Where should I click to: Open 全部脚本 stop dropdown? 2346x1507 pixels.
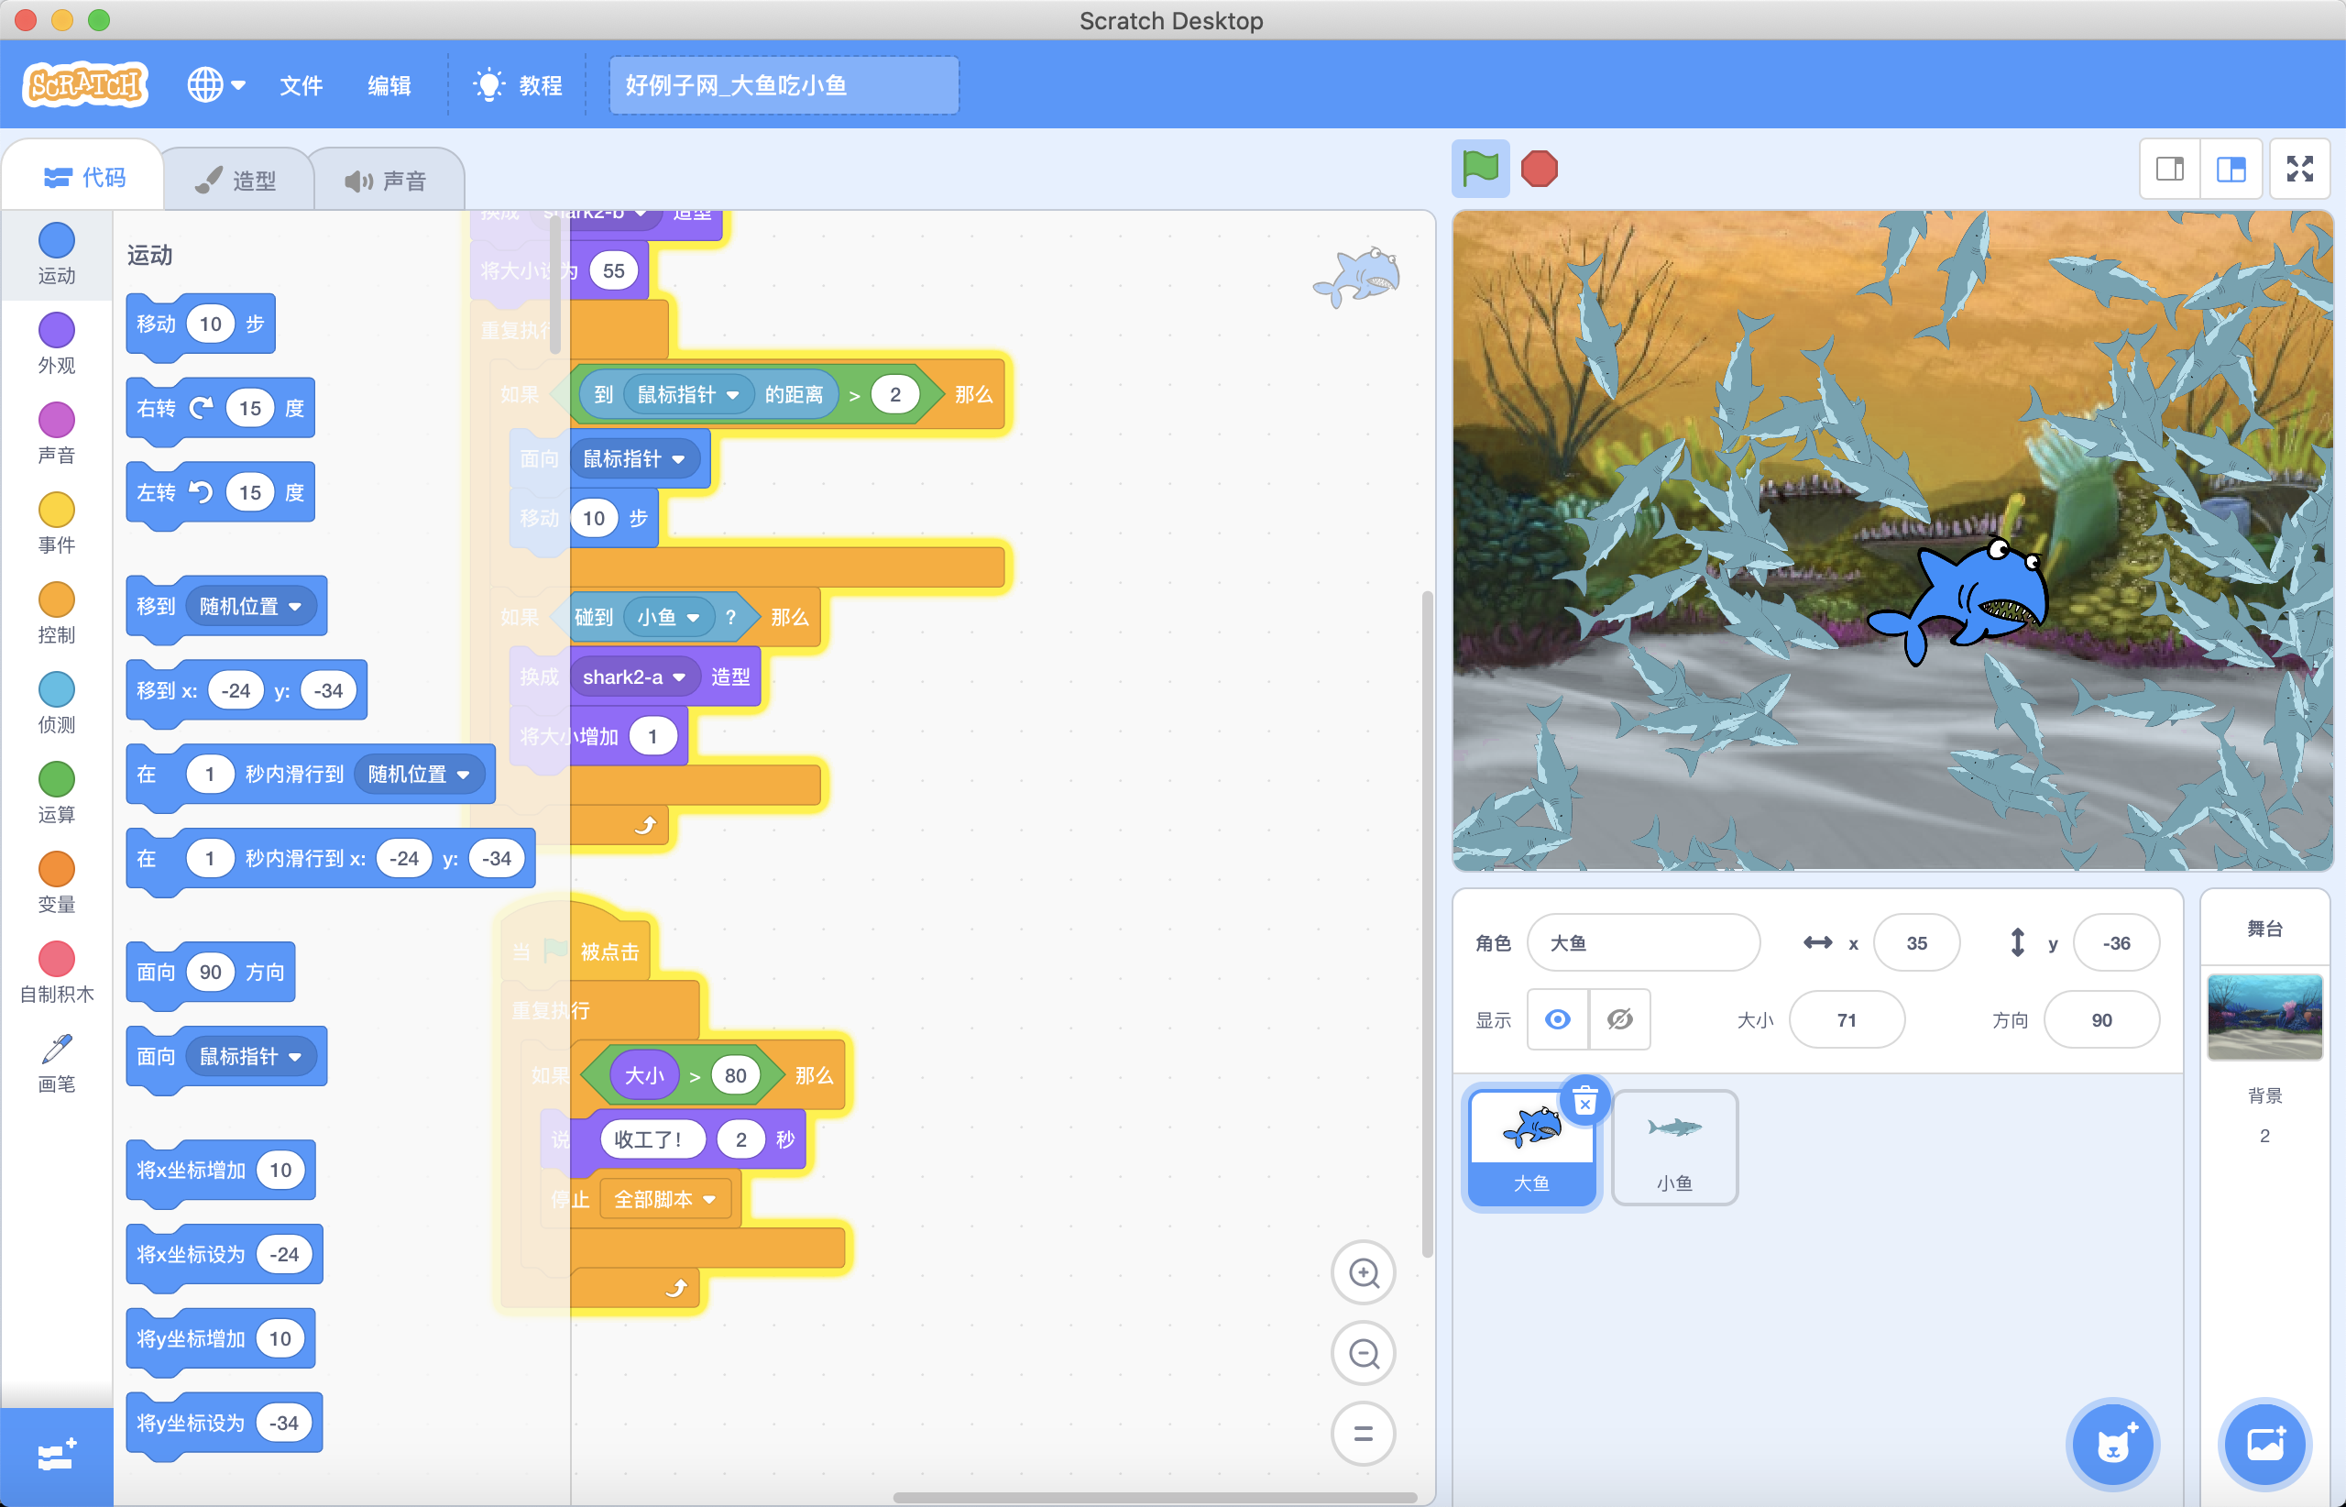[664, 1200]
